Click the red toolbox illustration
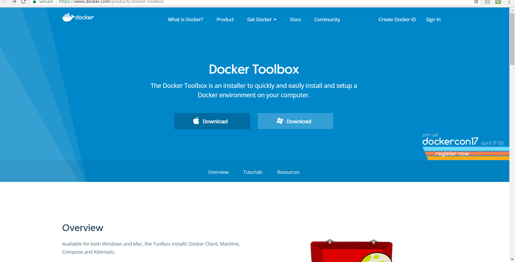The width and height of the screenshot is (515, 262). [351, 251]
